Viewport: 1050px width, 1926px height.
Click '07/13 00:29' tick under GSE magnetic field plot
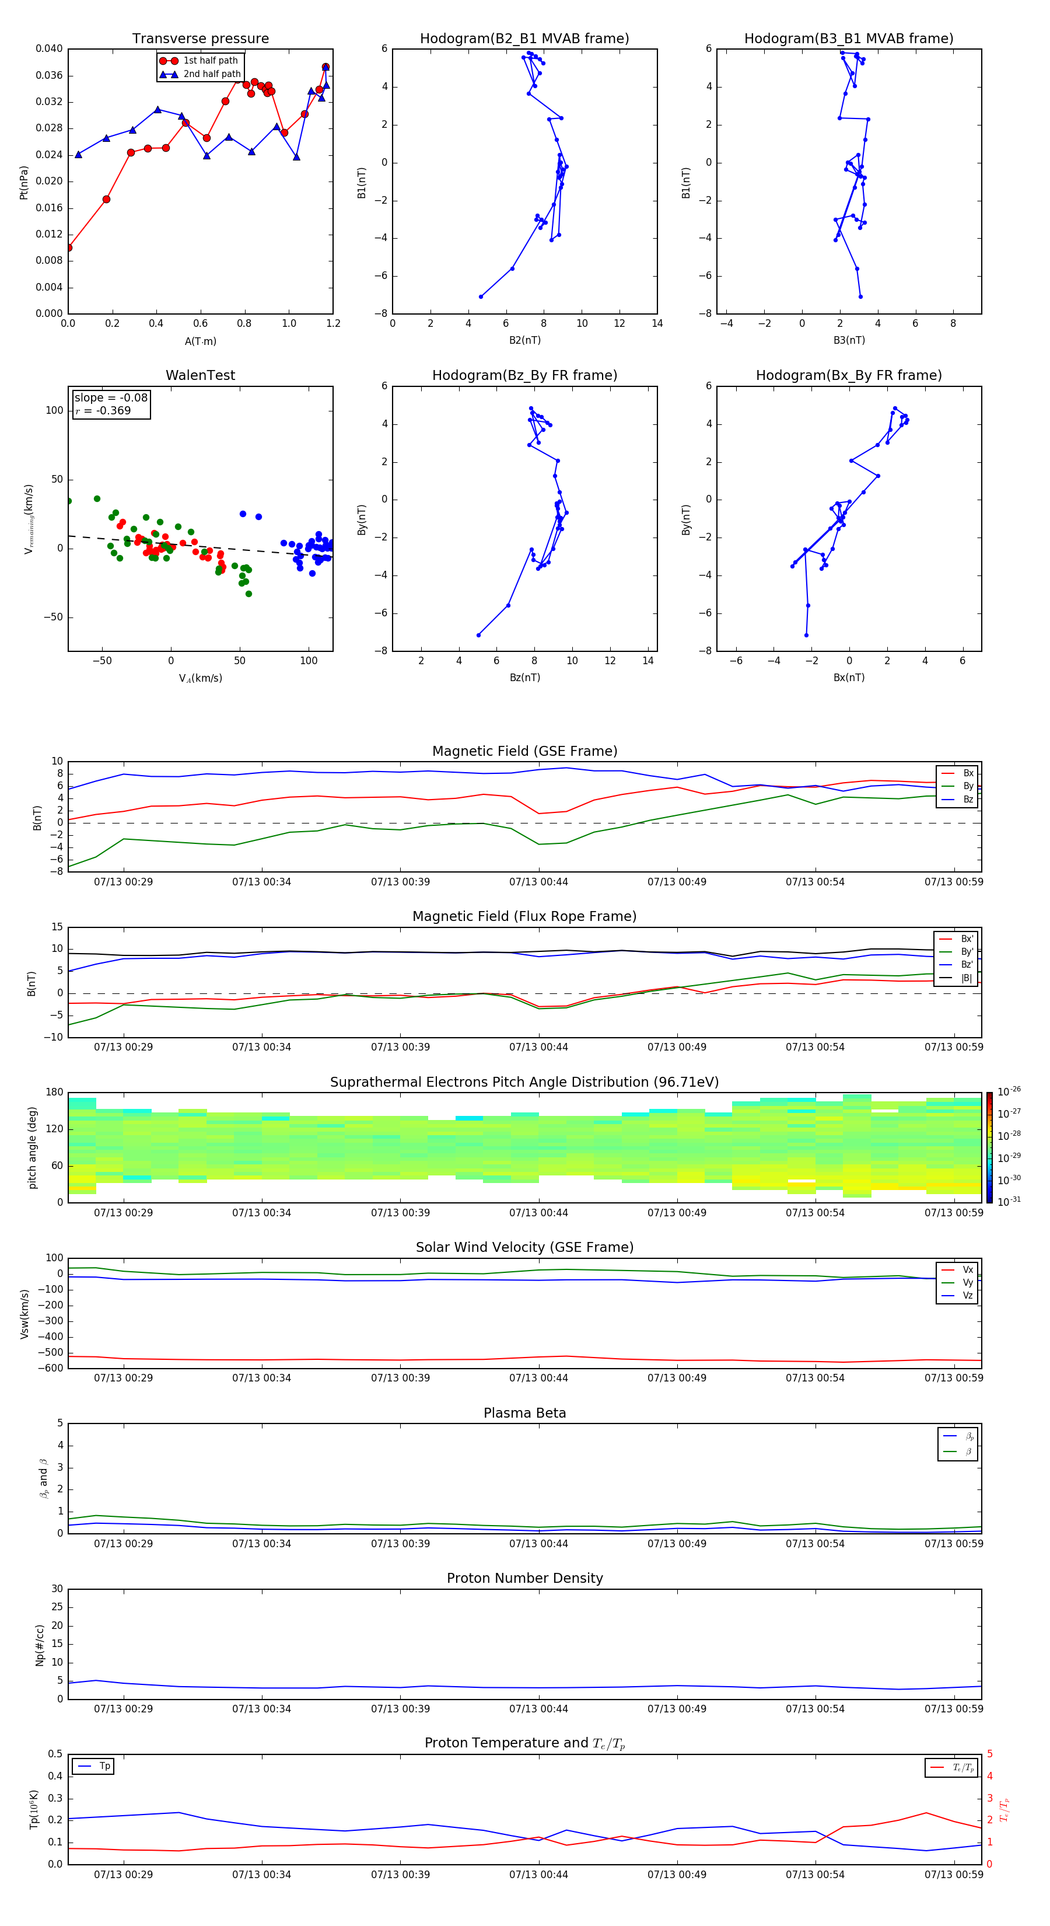tap(123, 881)
